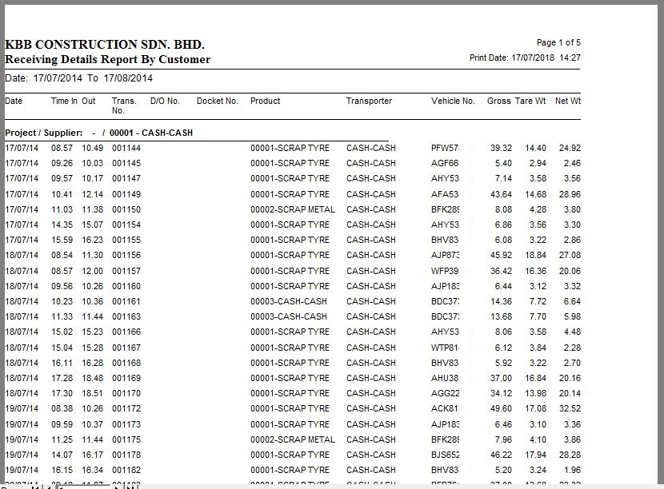Click net weight 27.08 in row 001156
Image resolution: width=664 pixels, height=489 pixels.
570,256
